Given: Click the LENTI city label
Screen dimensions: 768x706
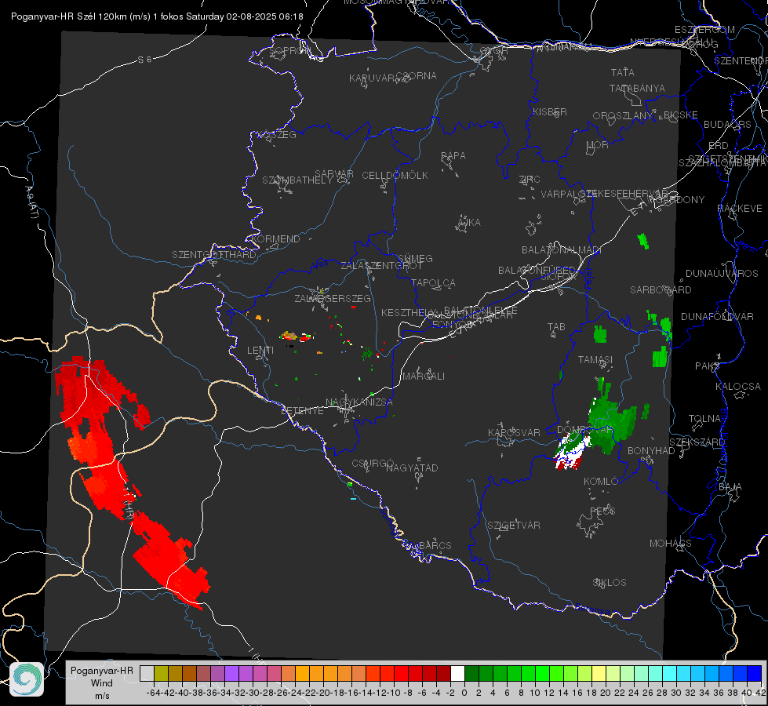Looking at the screenshot, I should click(260, 351).
